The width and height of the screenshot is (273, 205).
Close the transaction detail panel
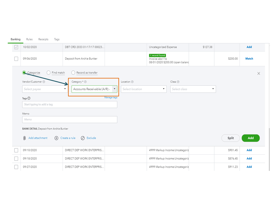[259, 73]
